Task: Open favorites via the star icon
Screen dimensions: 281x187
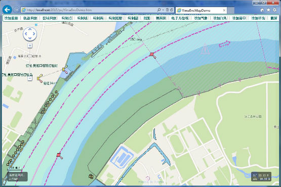Action: (268, 10)
